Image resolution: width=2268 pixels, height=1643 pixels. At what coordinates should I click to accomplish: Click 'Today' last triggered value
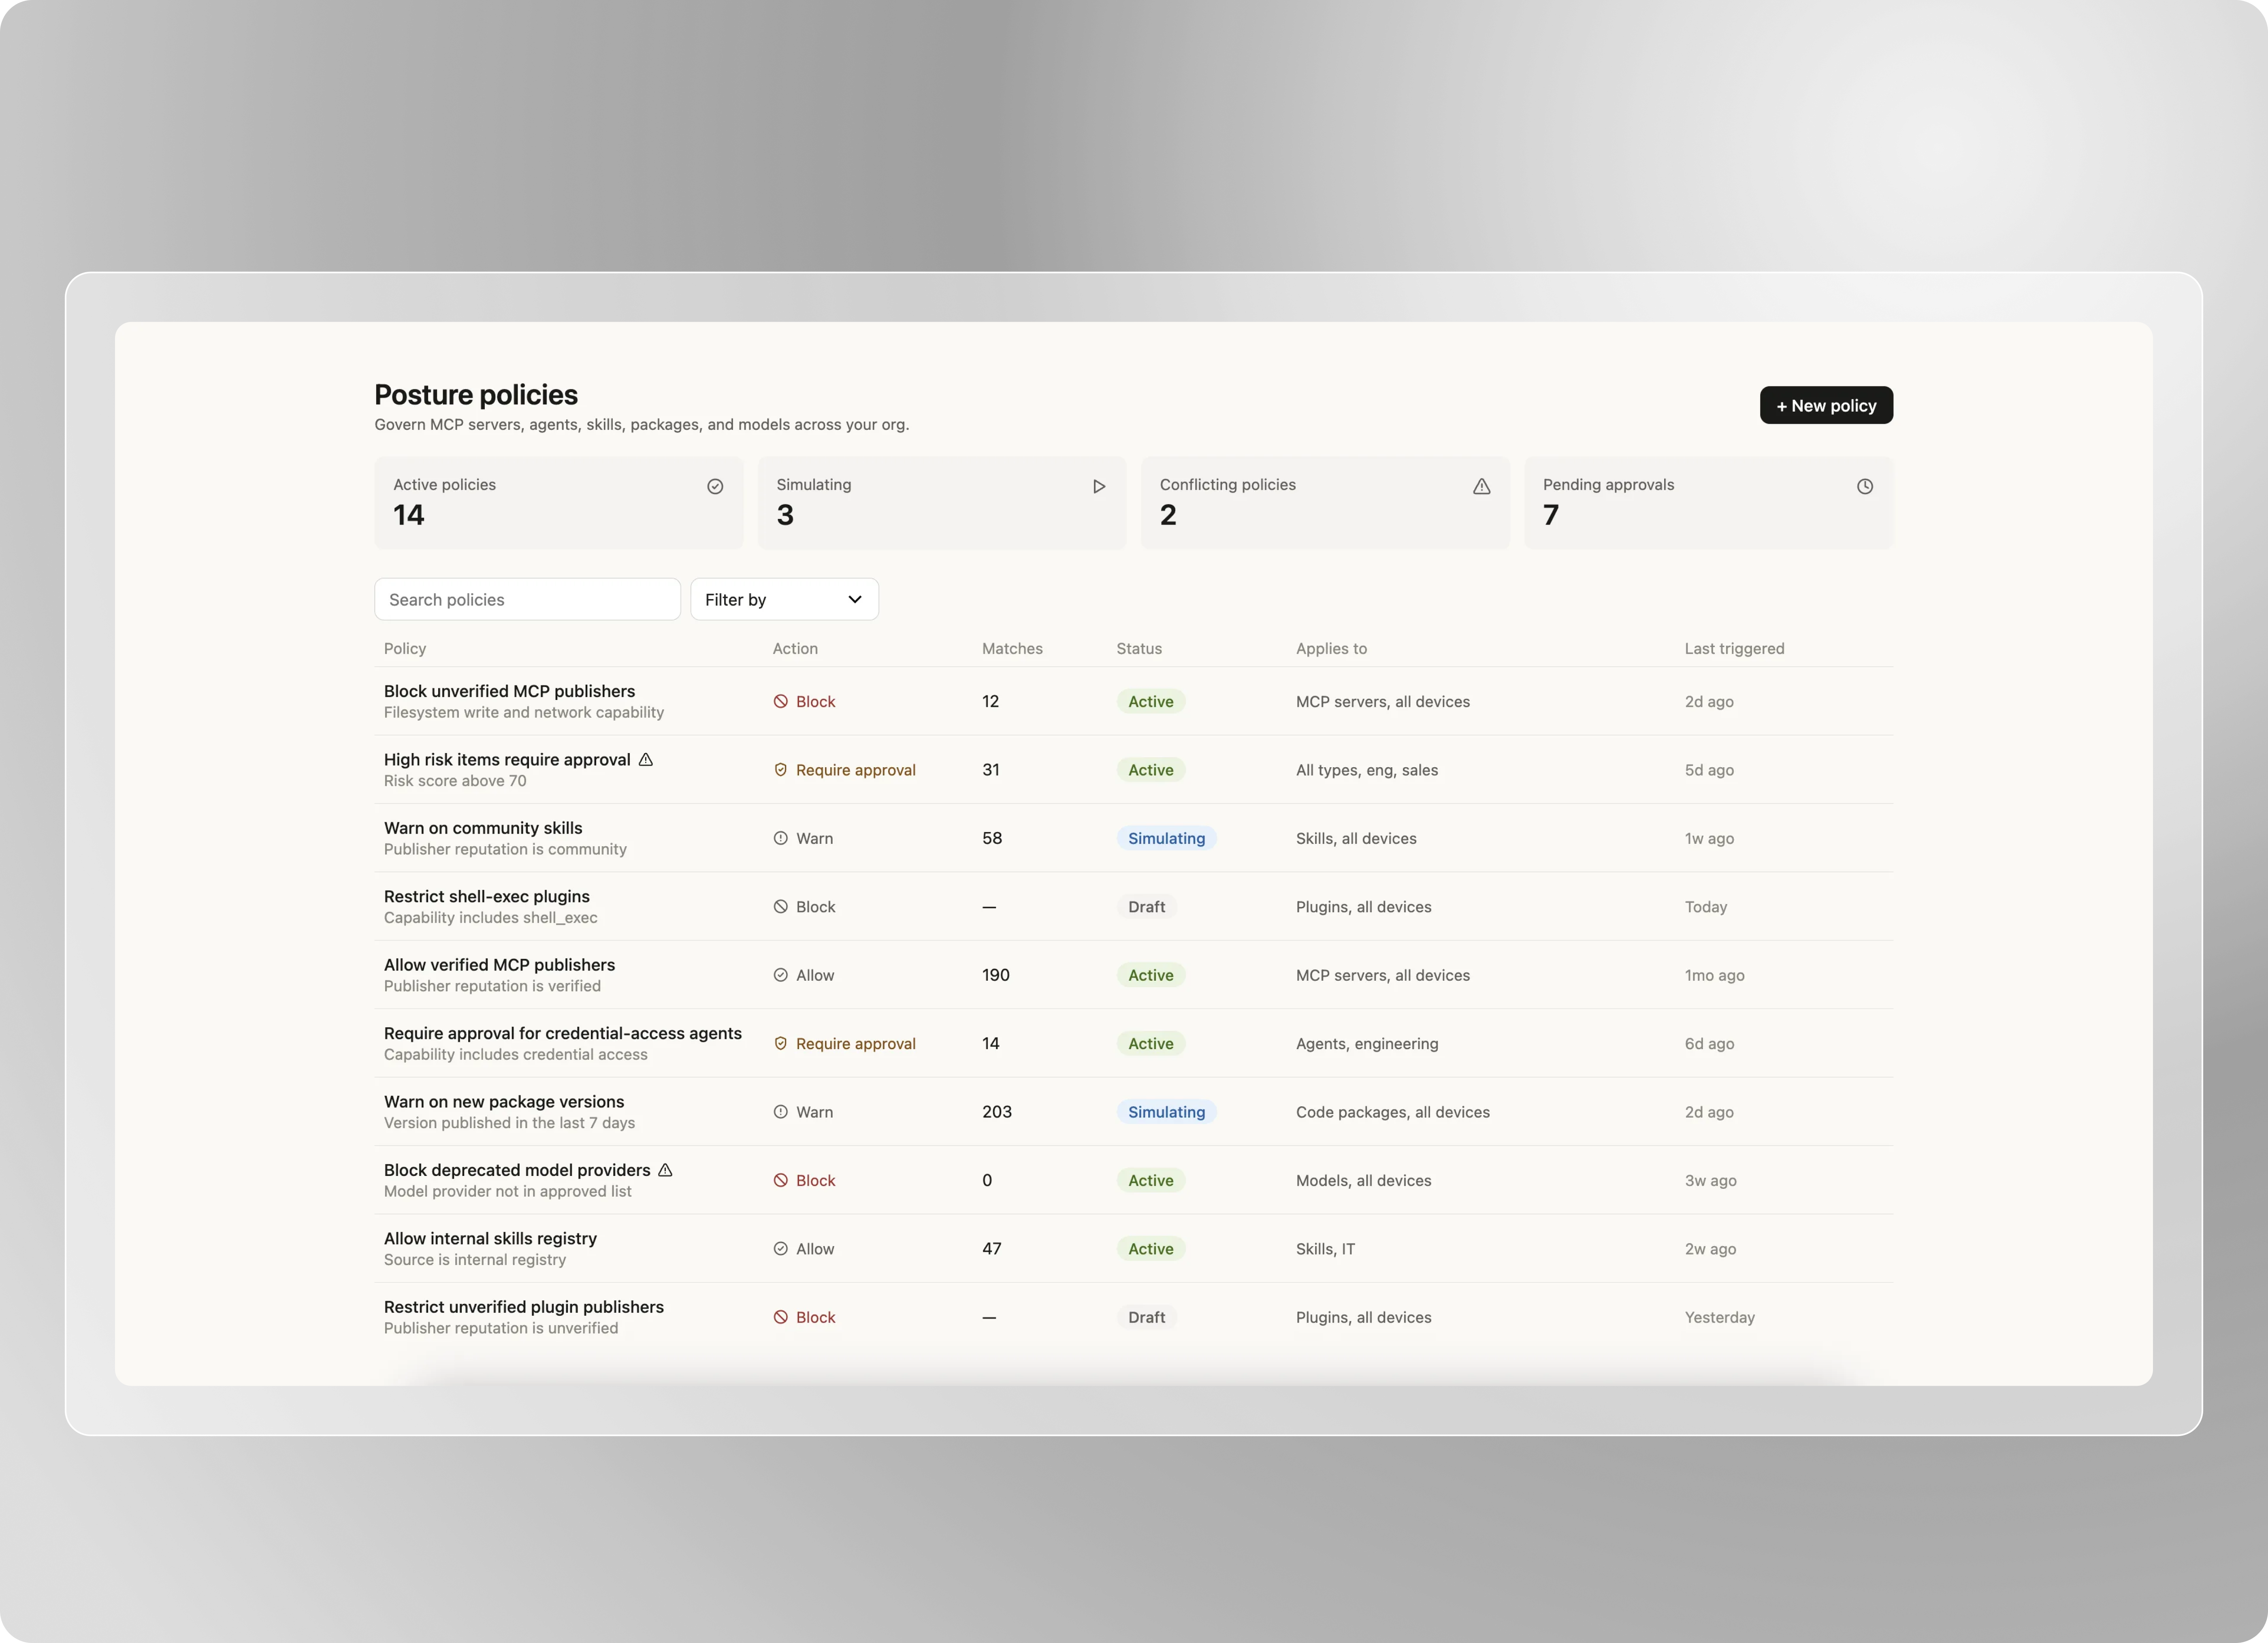[x=1705, y=906]
